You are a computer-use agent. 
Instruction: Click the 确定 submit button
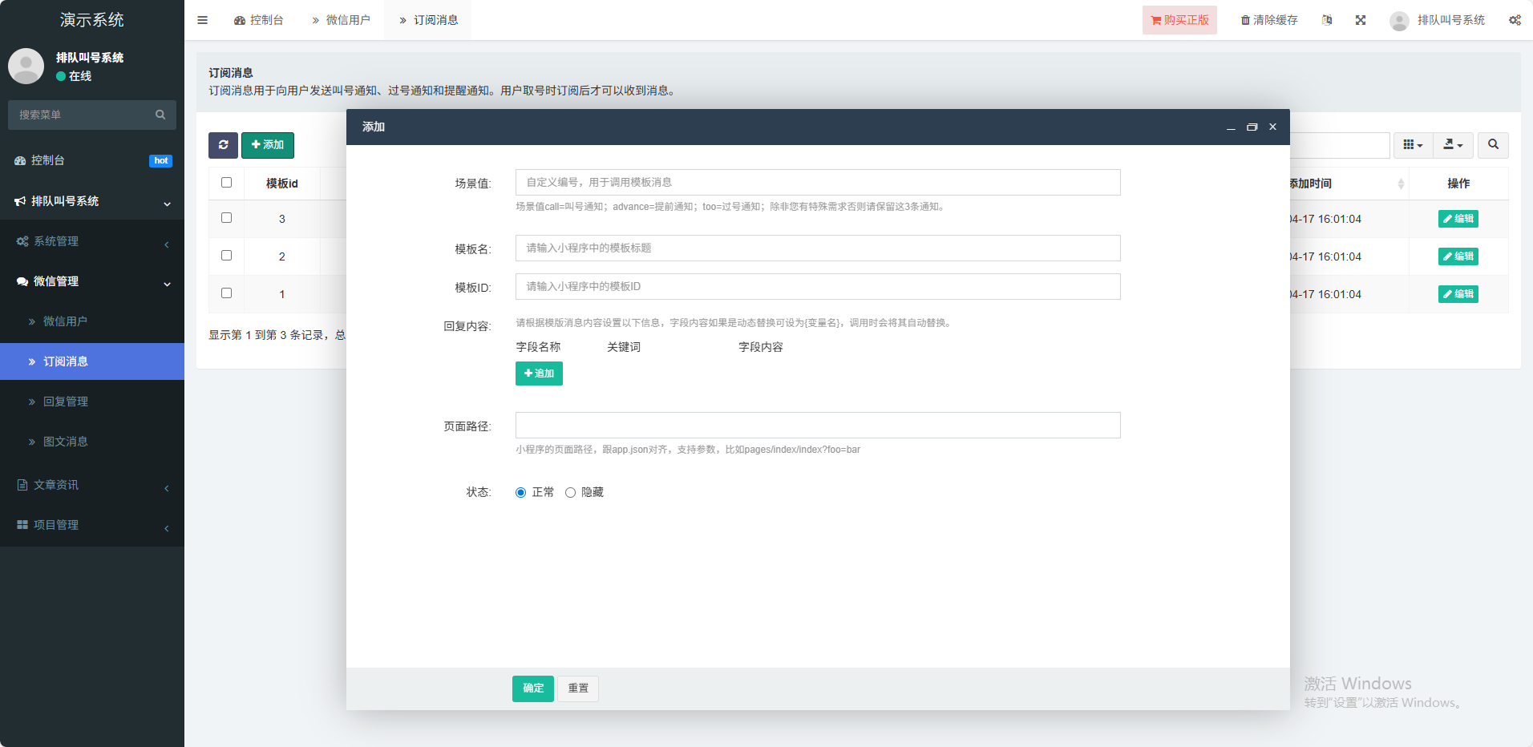(533, 688)
